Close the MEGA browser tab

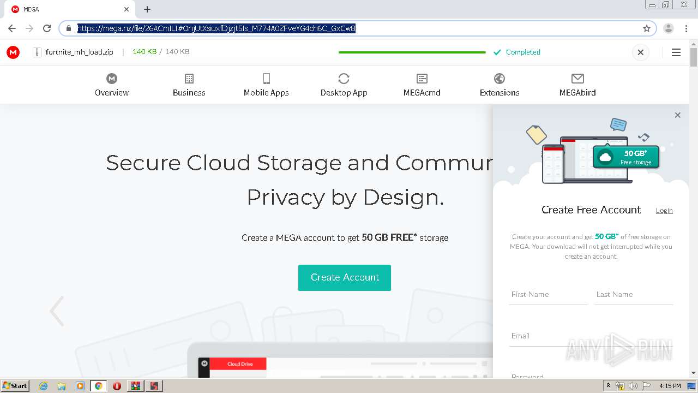pyautogui.click(x=127, y=9)
